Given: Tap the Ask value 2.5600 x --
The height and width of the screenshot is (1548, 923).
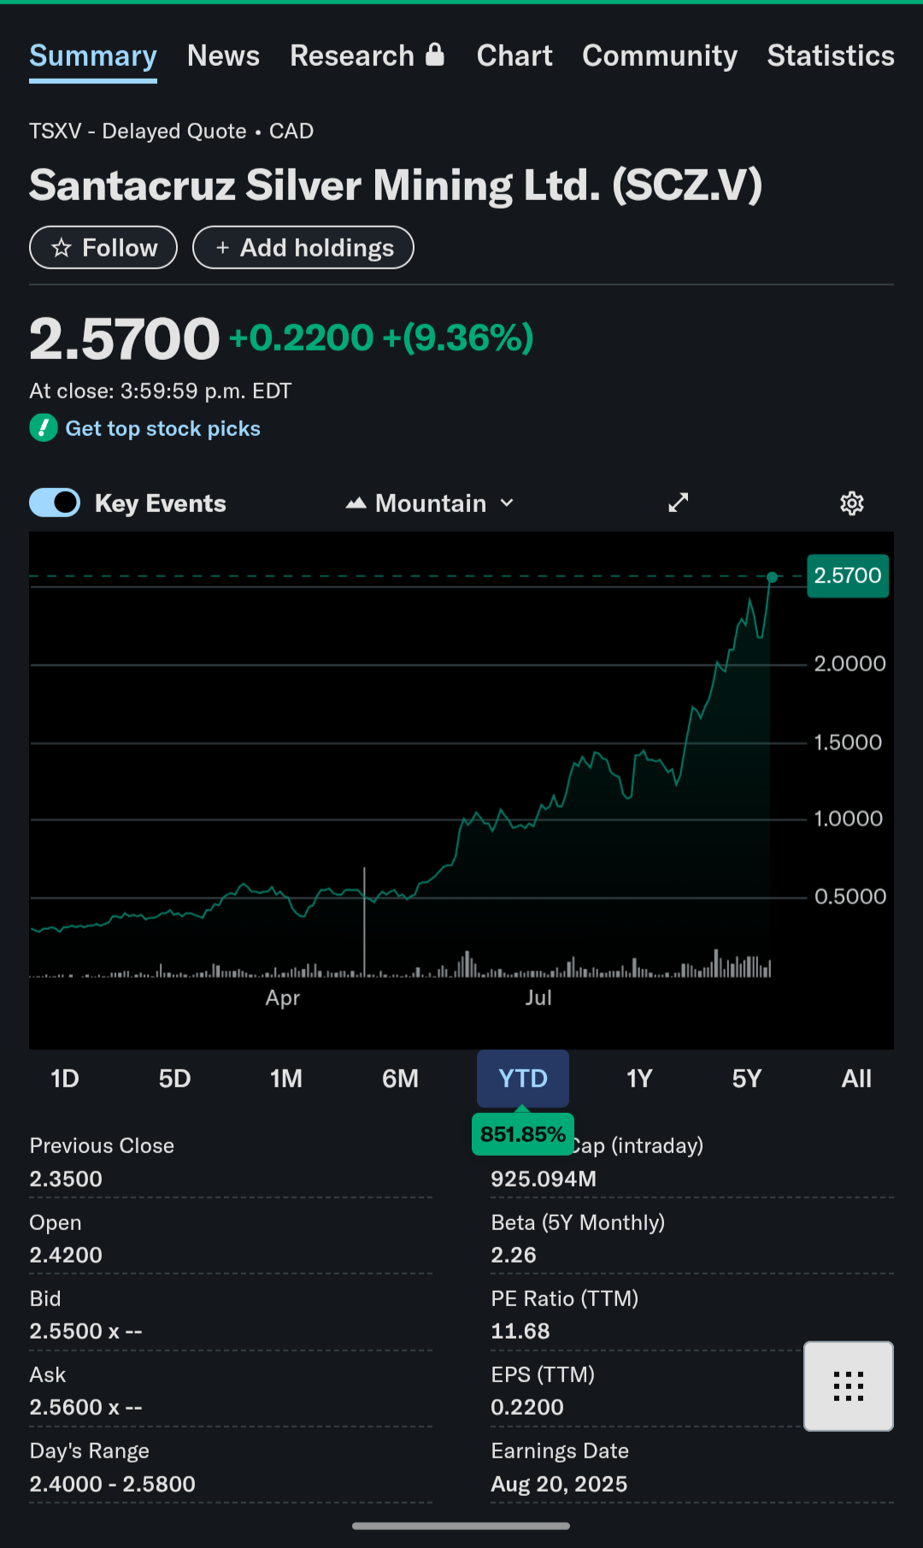Looking at the screenshot, I should [85, 1407].
